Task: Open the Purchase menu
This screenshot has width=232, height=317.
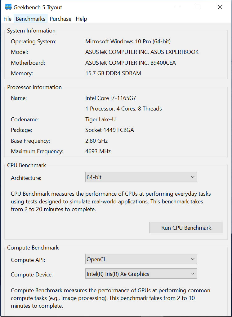Action: click(x=60, y=19)
